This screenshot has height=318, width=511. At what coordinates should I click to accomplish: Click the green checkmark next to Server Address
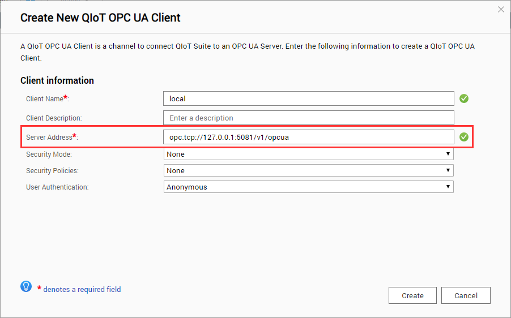pyautogui.click(x=464, y=137)
